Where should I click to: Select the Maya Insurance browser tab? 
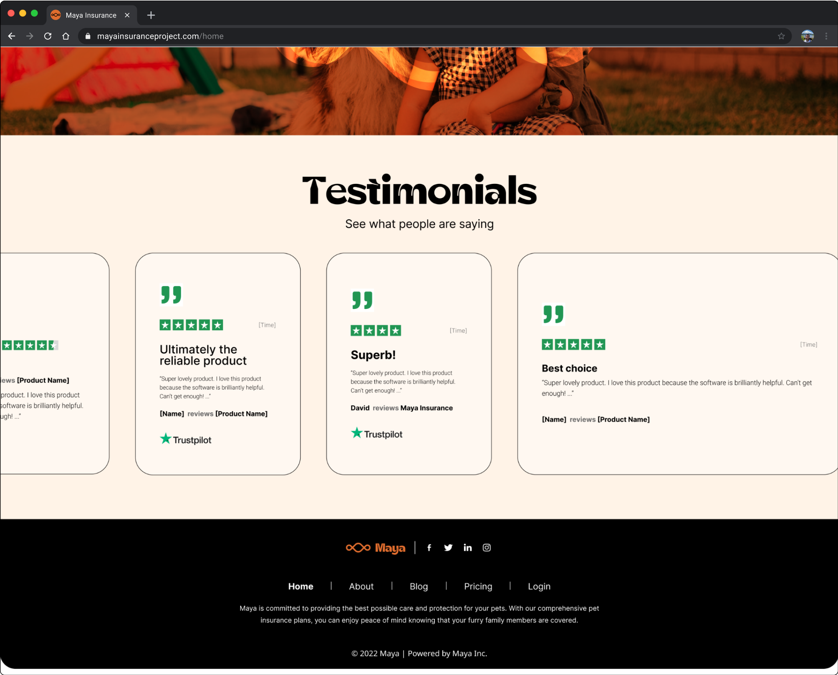[x=91, y=15]
